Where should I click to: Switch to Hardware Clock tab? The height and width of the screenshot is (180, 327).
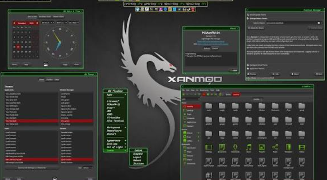coord(45,17)
